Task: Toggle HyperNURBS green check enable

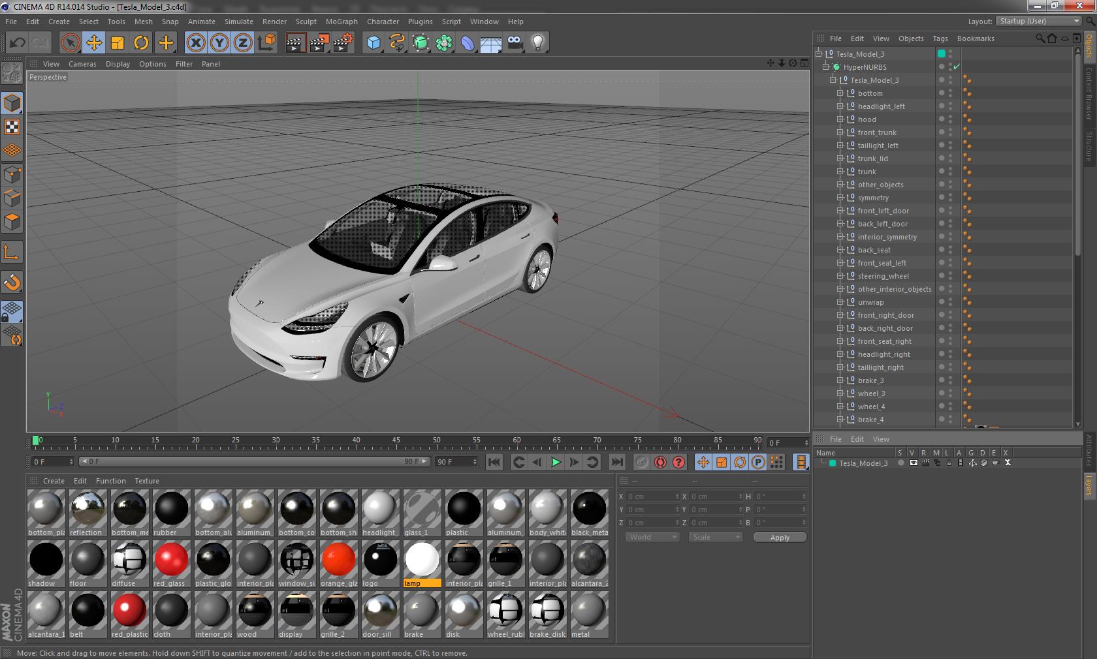Action: point(957,67)
